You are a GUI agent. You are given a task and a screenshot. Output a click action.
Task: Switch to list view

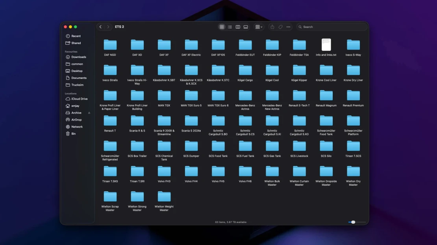tap(230, 27)
